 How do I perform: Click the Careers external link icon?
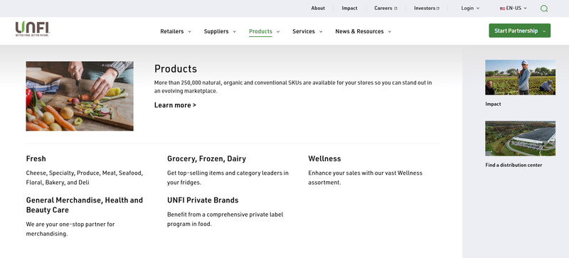click(x=395, y=9)
